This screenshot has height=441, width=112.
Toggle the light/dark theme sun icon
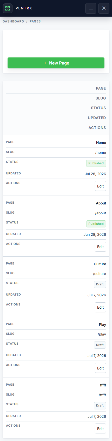(104, 8)
